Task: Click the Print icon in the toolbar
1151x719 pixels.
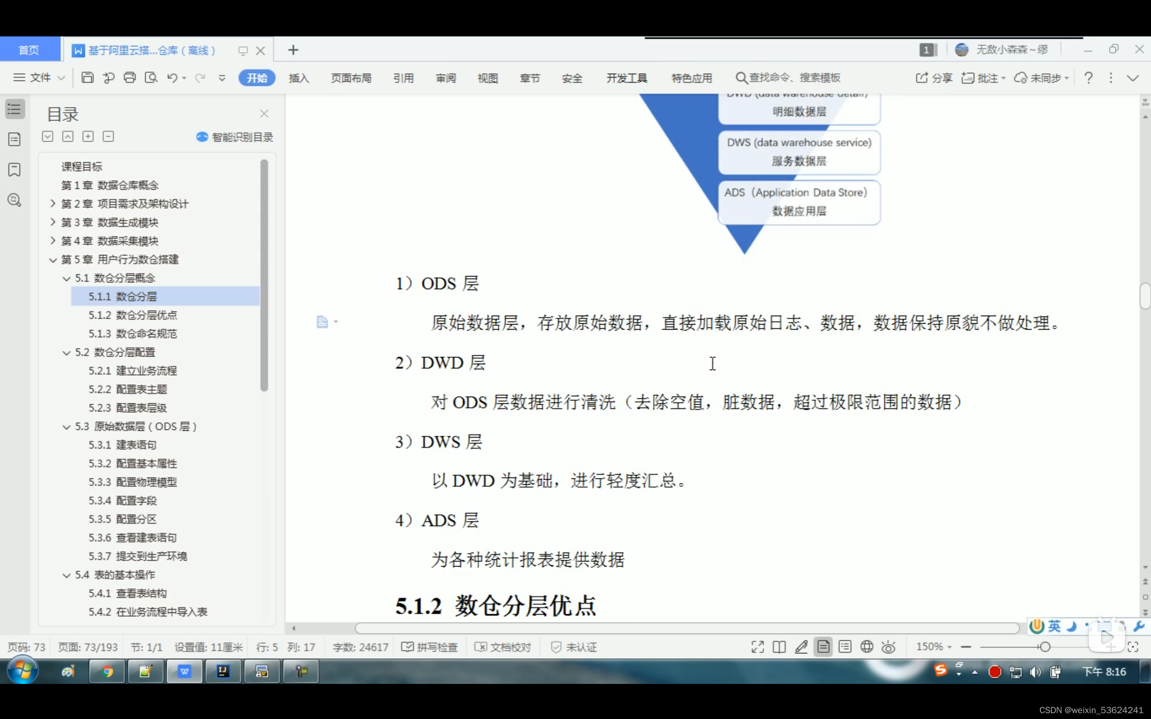Action: 130,77
